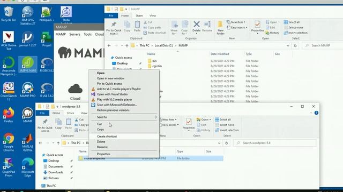Choose Open in the context menu

(x=124, y=73)
